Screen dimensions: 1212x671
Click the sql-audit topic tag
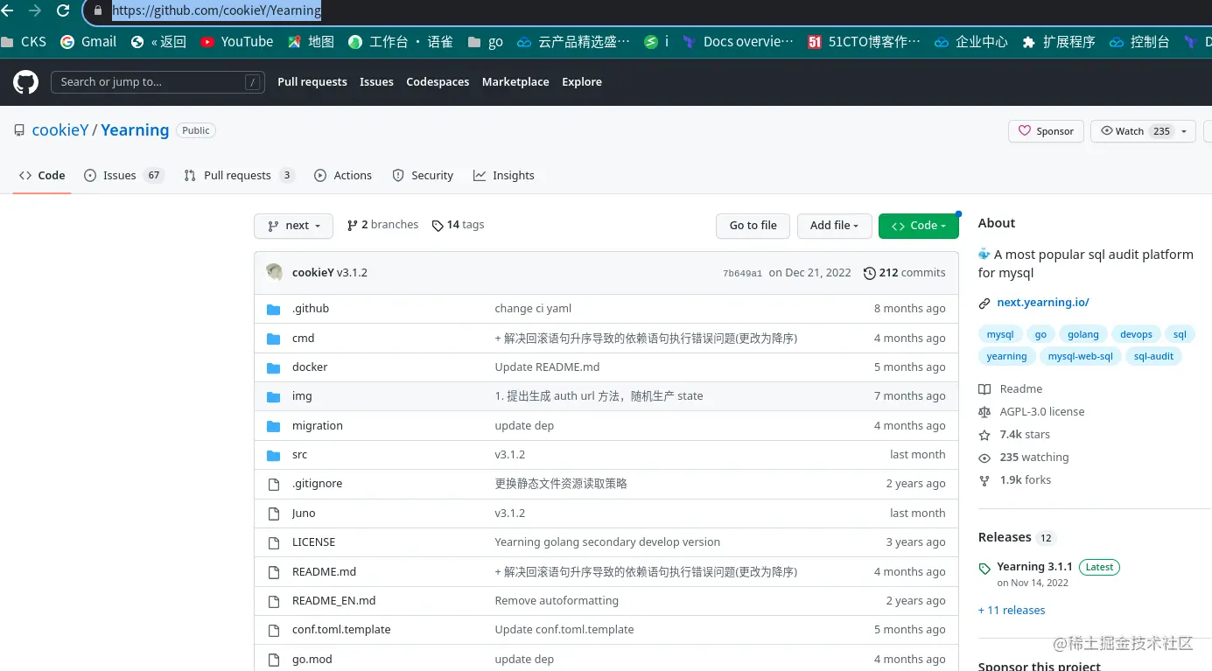click(1153, 357)
